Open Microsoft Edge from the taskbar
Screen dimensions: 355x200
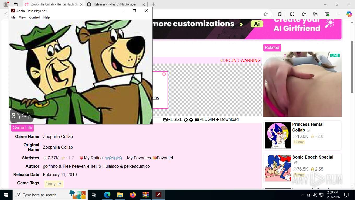point(107,195)
